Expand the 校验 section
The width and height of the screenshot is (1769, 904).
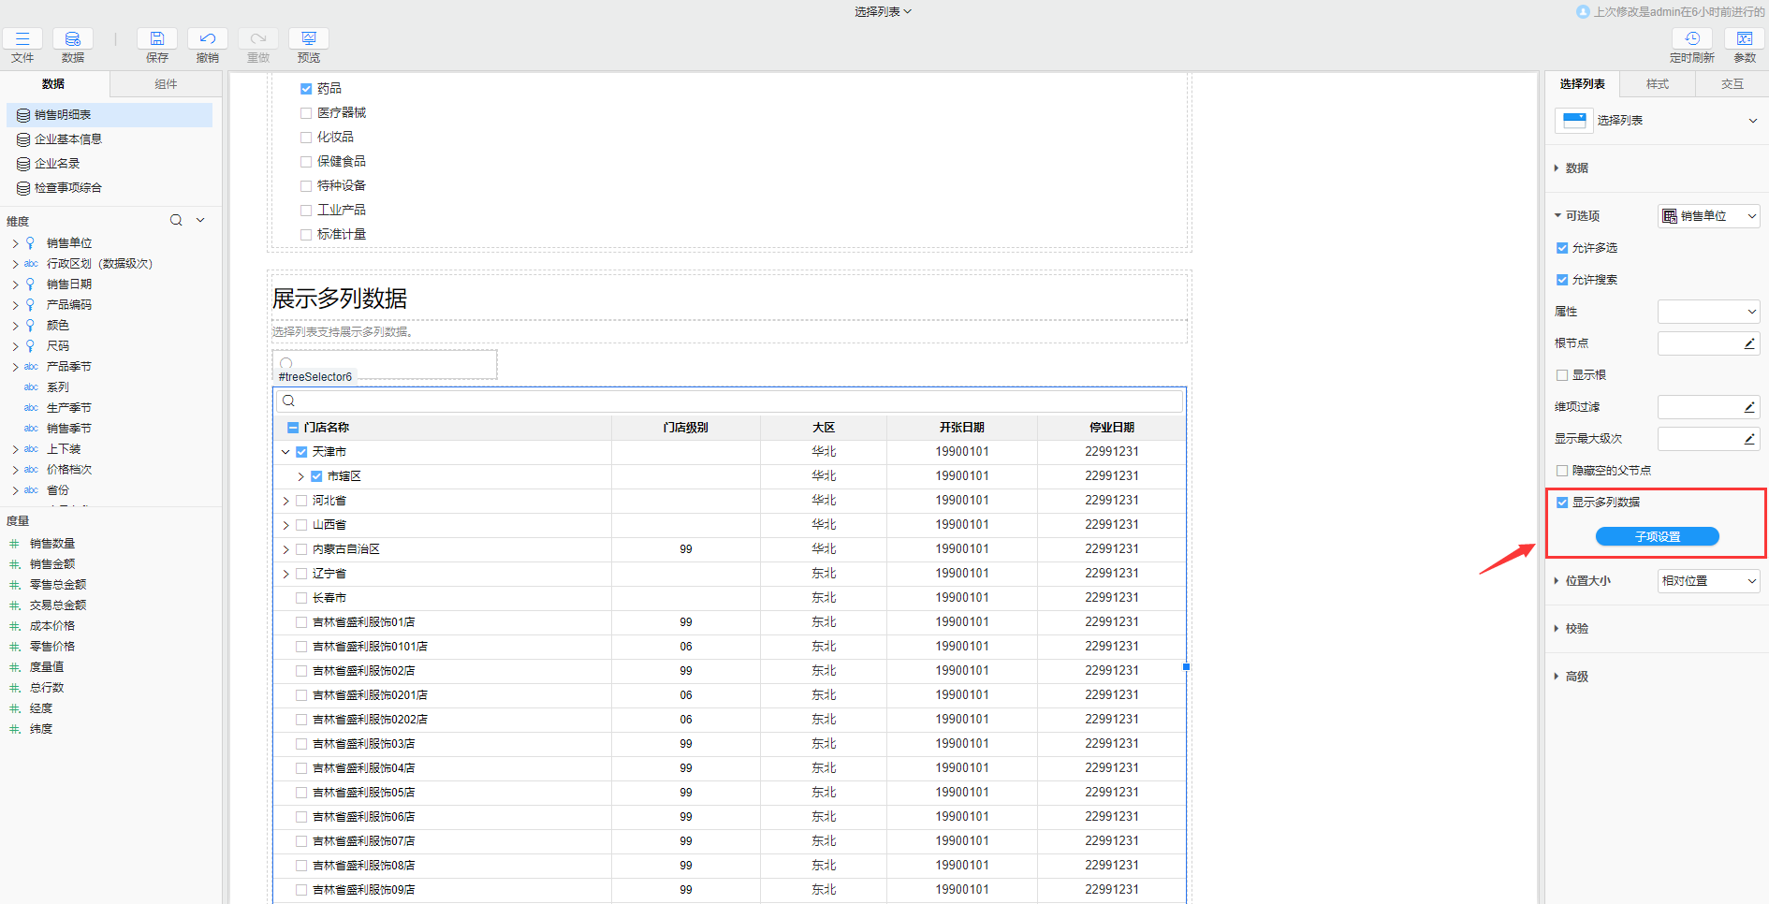1576,629
